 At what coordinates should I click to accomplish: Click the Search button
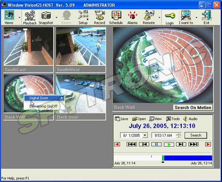click(x=196, y=135)
